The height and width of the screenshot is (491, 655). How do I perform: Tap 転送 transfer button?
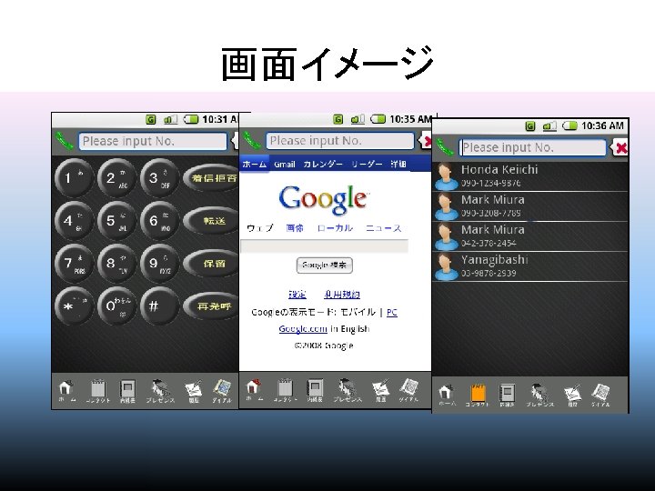211,221
